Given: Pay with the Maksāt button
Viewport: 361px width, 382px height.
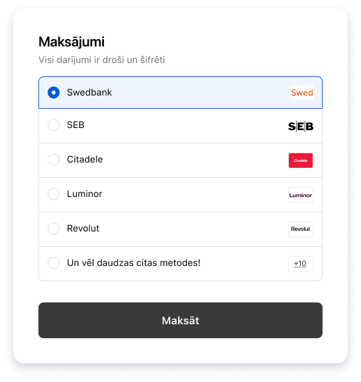Looking at the screenshot, I should pos(180,320).
